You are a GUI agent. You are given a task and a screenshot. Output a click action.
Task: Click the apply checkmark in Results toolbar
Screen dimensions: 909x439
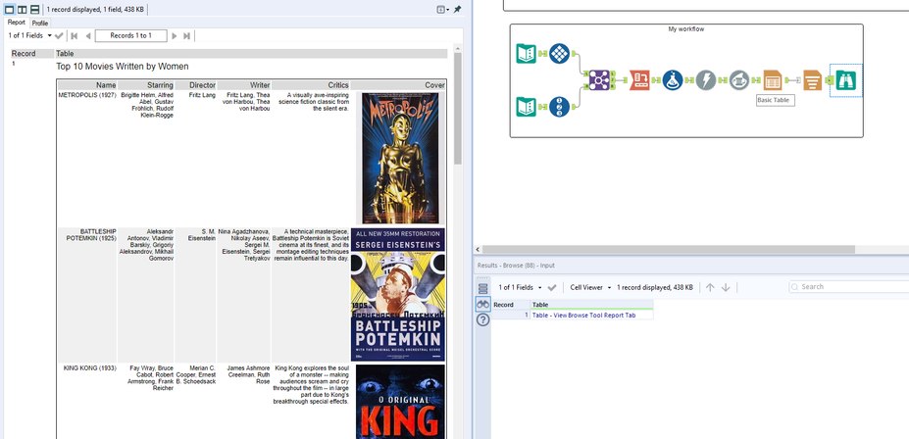552,287
